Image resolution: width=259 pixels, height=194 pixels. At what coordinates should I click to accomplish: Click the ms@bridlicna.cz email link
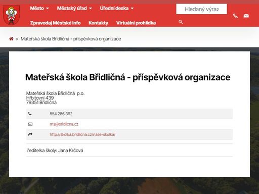click(x=64, y=124)
